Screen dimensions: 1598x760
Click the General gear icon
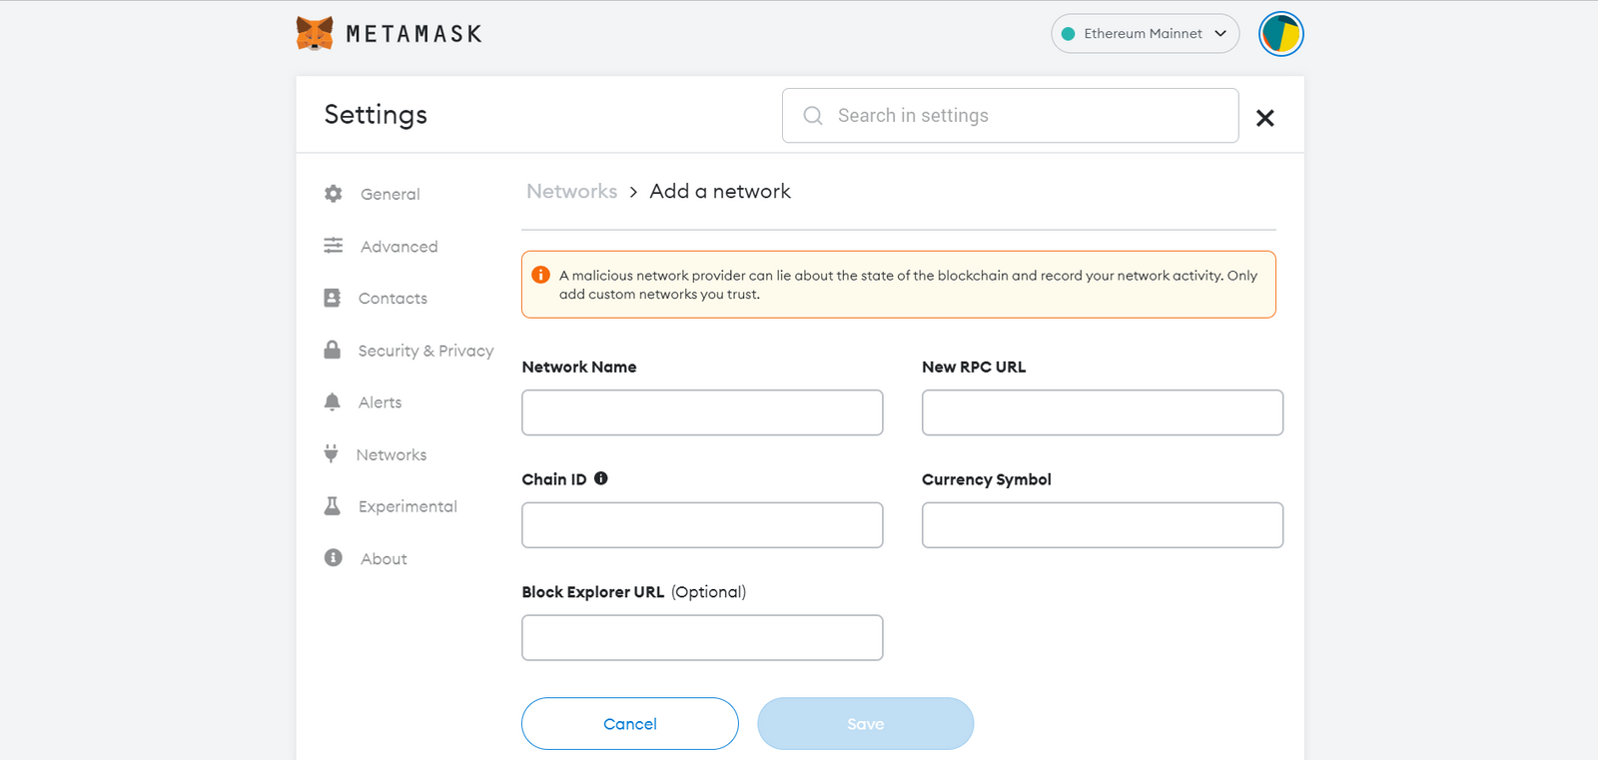(334, 194)
